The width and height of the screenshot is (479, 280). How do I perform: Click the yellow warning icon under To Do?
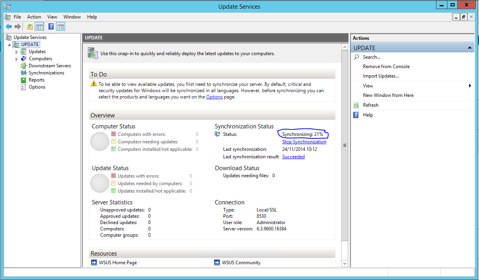click(94, 84)
